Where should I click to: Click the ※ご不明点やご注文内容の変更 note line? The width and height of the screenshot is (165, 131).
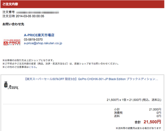click(61, 64)
